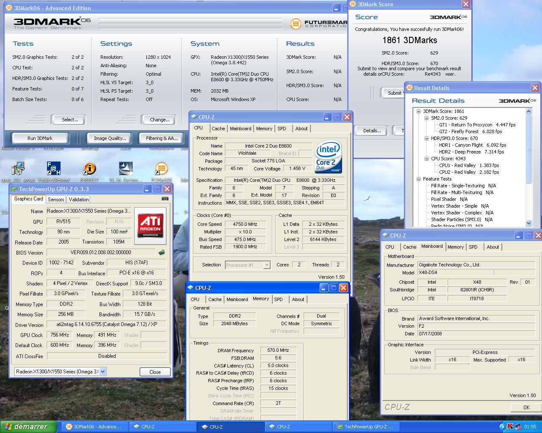Click OK button in CPU-Z mainboard window

tap(526, 408)
